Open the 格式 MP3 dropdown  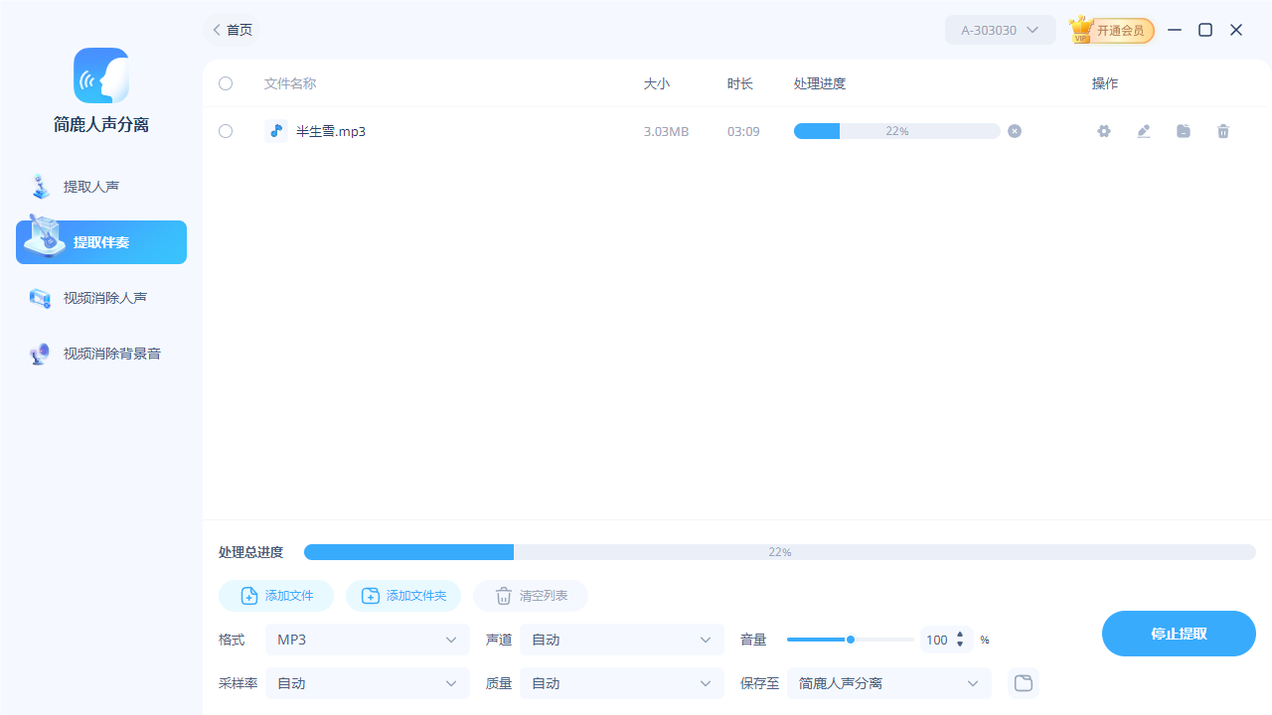[x=367, y=640]
